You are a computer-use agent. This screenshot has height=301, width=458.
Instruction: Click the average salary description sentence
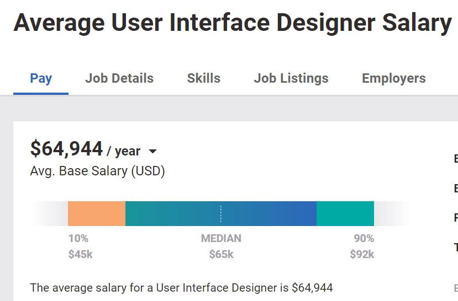coord(181,288)
